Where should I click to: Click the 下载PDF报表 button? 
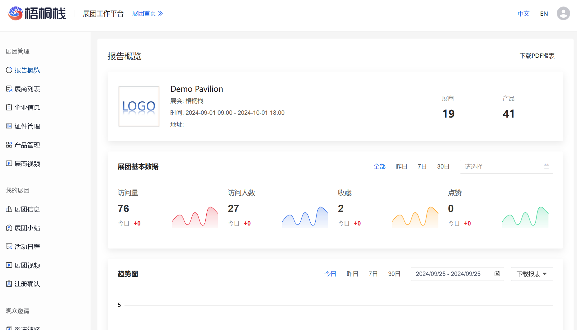537,56
